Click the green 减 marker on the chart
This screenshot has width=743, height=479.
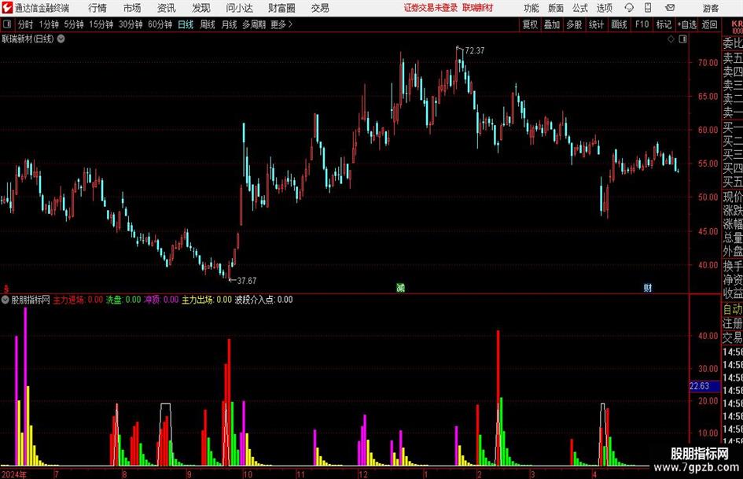[400, 287]
